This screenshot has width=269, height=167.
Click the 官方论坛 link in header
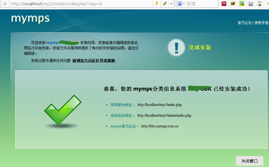click(245, 23)
